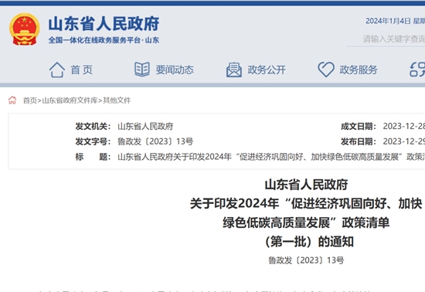This screenshot has height=292, width=425.
Task: Click the 其他文件 breadcrumb link
Action: (117, 100)
